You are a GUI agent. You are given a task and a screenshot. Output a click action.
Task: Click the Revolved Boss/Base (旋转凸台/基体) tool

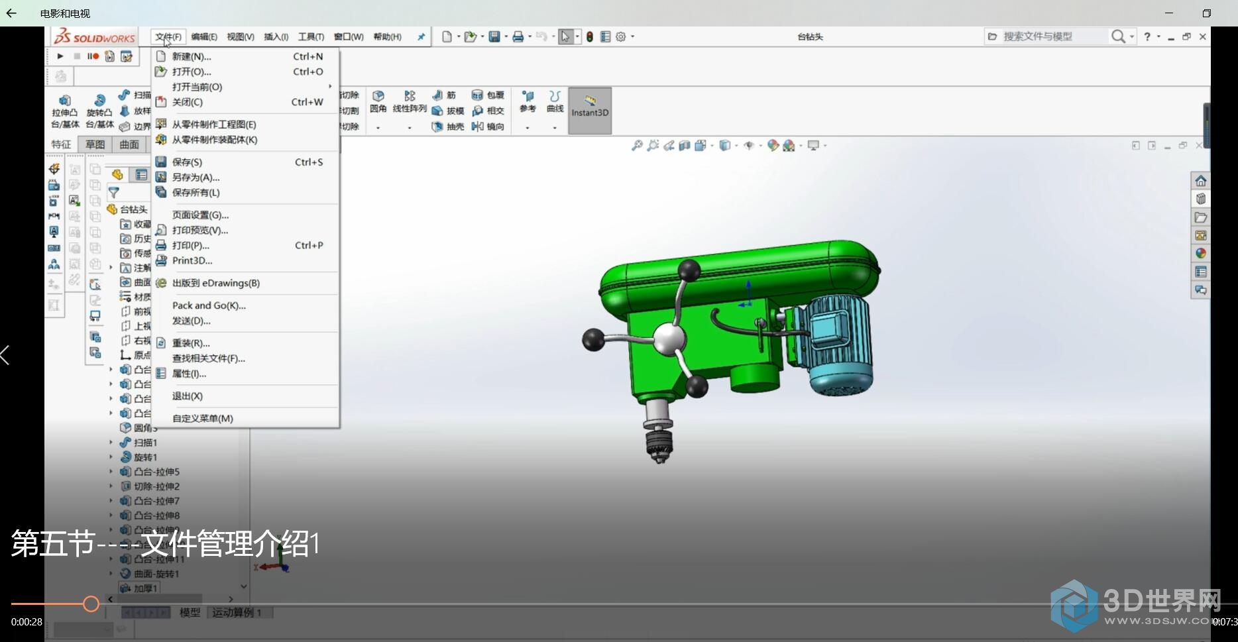coord(99,111)
